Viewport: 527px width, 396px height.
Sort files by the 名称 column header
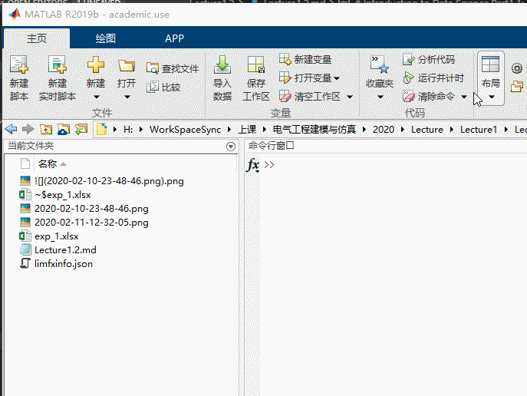48,163
